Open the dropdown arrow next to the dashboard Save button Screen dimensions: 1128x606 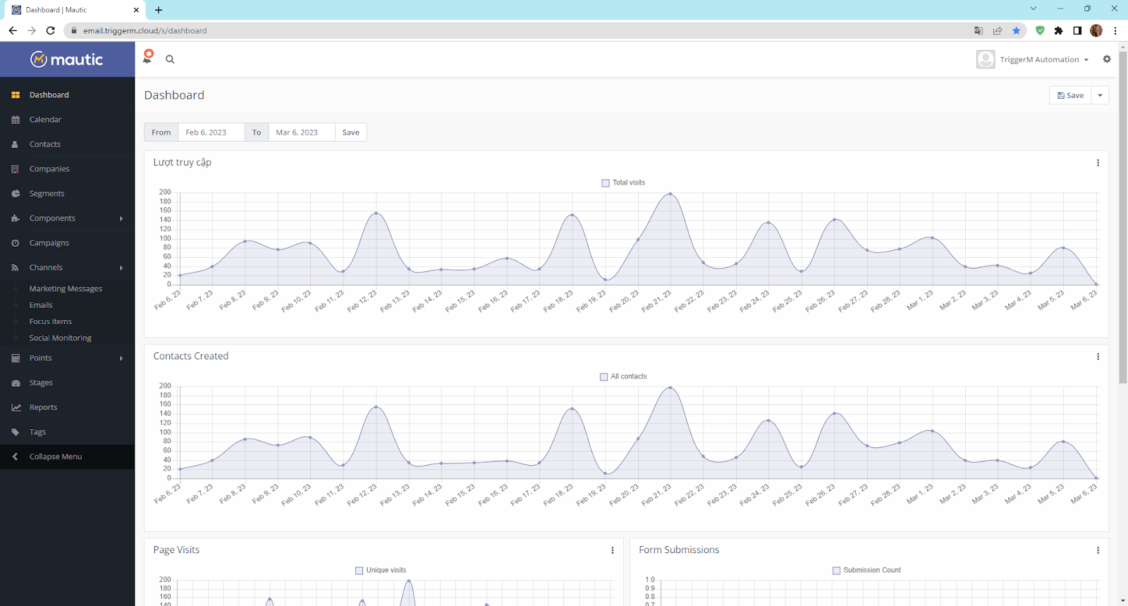tap(1100, 95)
